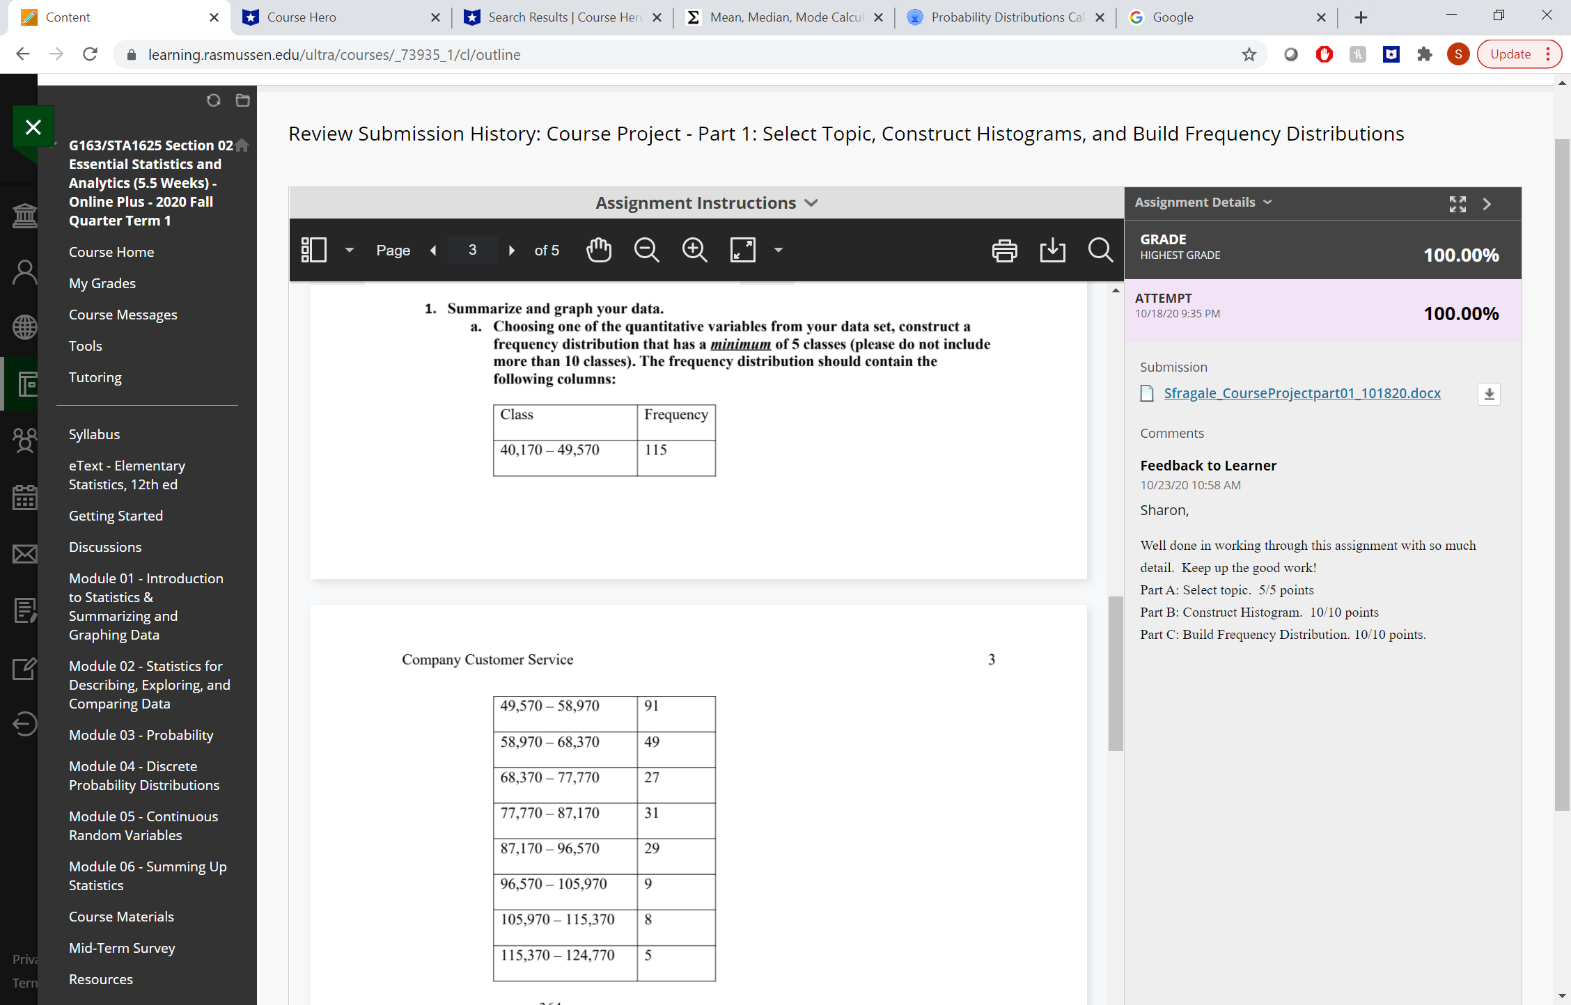Collapse the Assignment Instructions panel
Image resolution: width=1571 pixels, height=1005 pixels.
coord(811,203)
